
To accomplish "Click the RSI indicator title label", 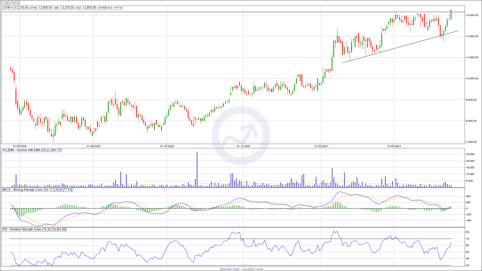I will click(x=34, y=229).
